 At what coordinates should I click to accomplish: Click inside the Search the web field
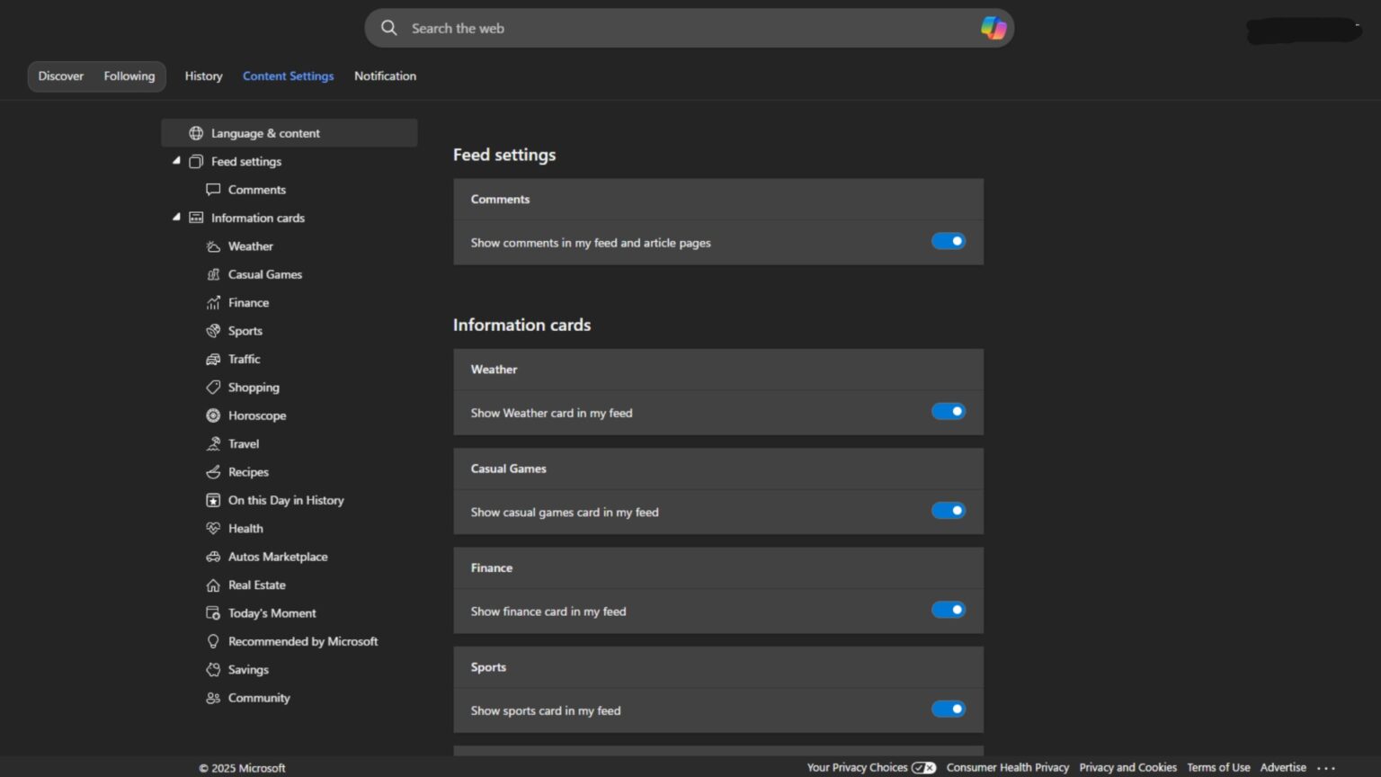coord(629,28)
